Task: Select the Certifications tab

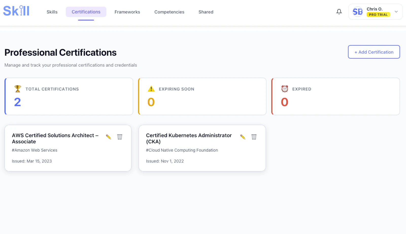Action: (x=86, y=12)
